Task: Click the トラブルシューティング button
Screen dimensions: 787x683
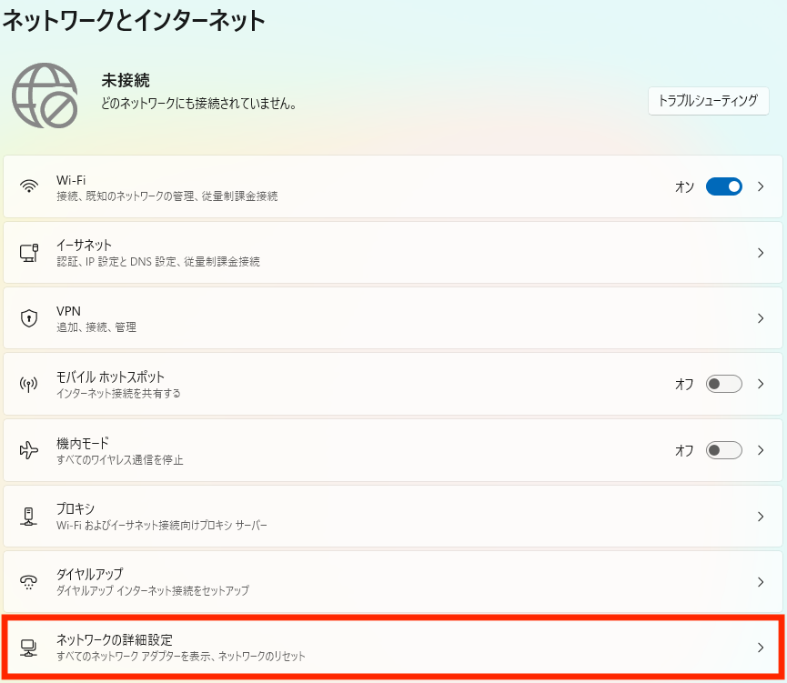Action: coord(708,101)
